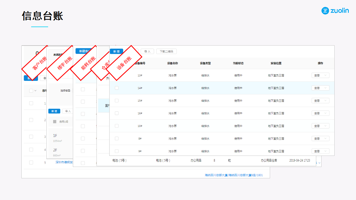The width and height of the screenshot is (356, 200).
Task: Mark the checkbox for equipment 8#
Action: 117,138
